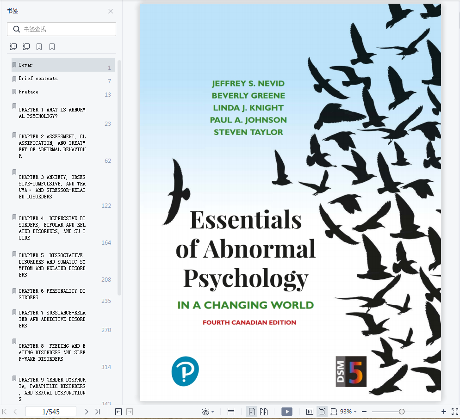Viewport: 460px width, 419px height.
Task: Zoom out with the minus button
Action: point(364,412)
